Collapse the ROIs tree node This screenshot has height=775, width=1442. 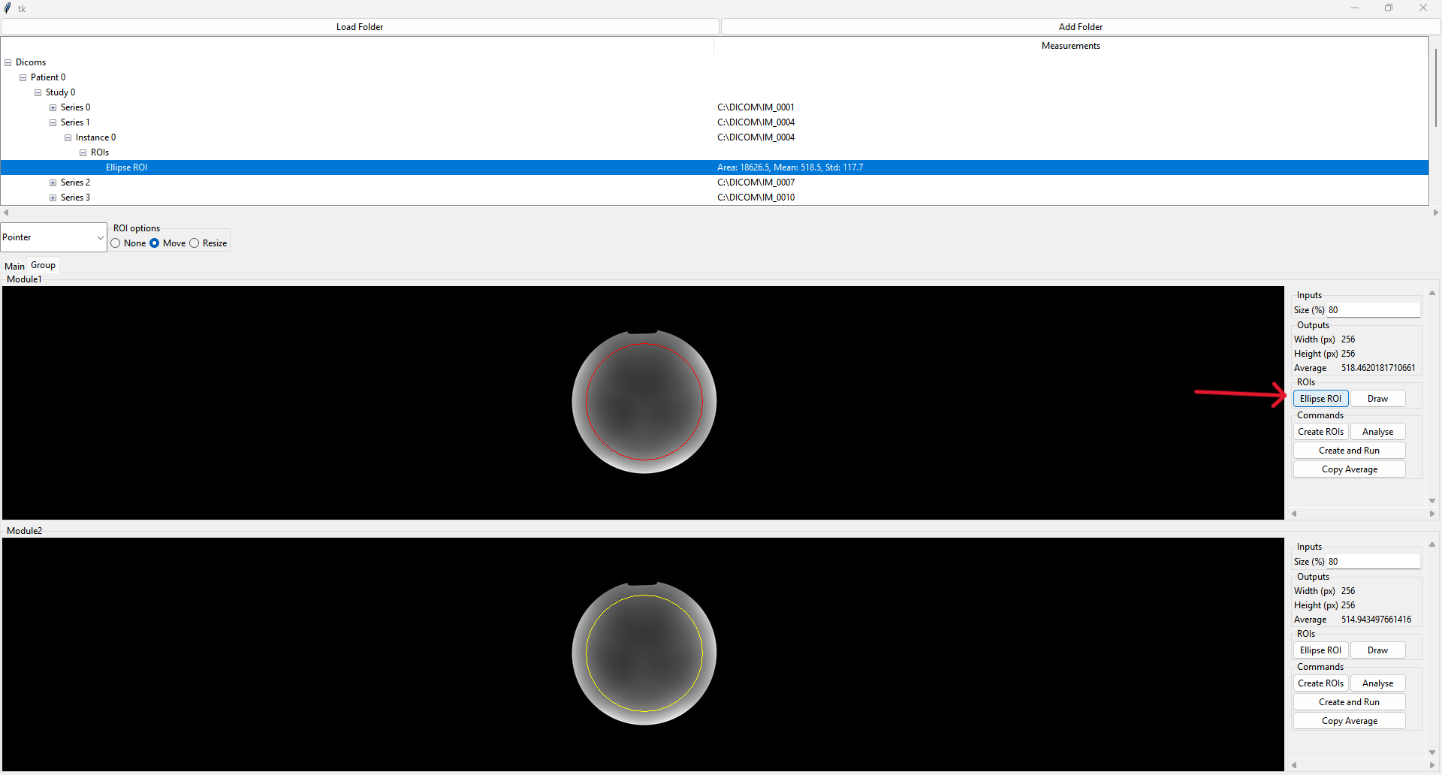point(83,152)
